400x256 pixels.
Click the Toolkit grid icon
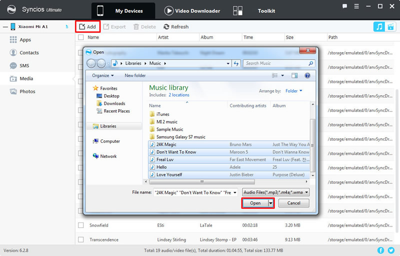[x=238, y=11]
